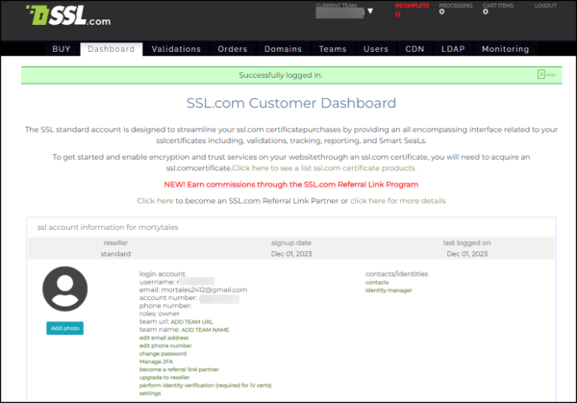Click the LOGOUT link
The width and height of the screenshot is (577, 403).
pos(545,6)
